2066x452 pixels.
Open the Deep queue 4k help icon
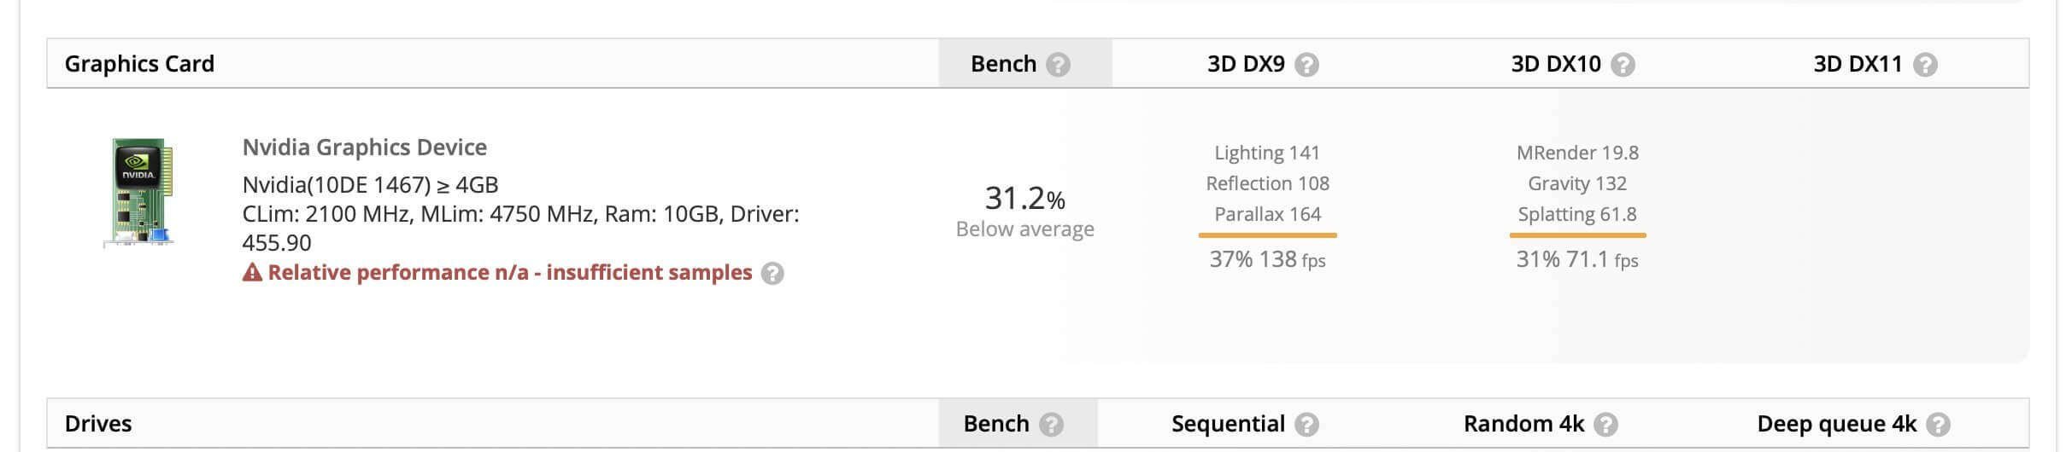(x=1939, y=425)
